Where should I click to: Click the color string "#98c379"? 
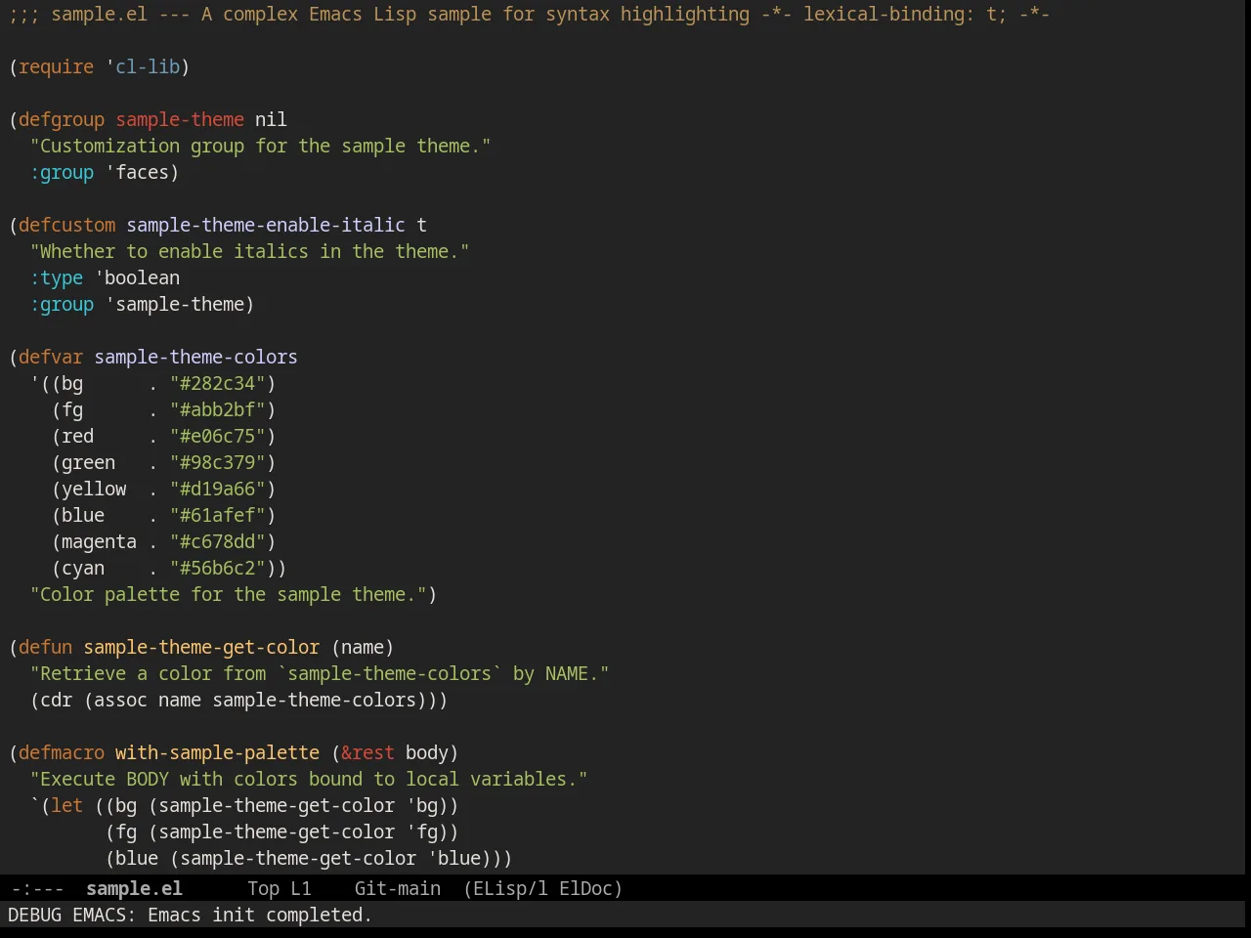(217, 462)
